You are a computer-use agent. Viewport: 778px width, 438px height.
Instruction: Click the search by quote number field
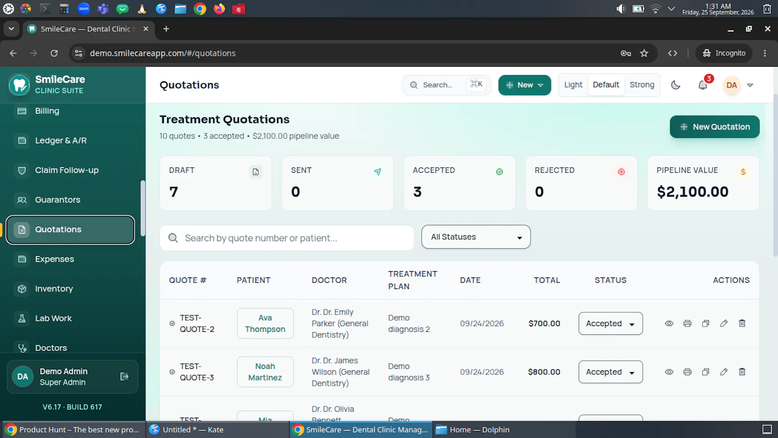[x=287, y=238]
